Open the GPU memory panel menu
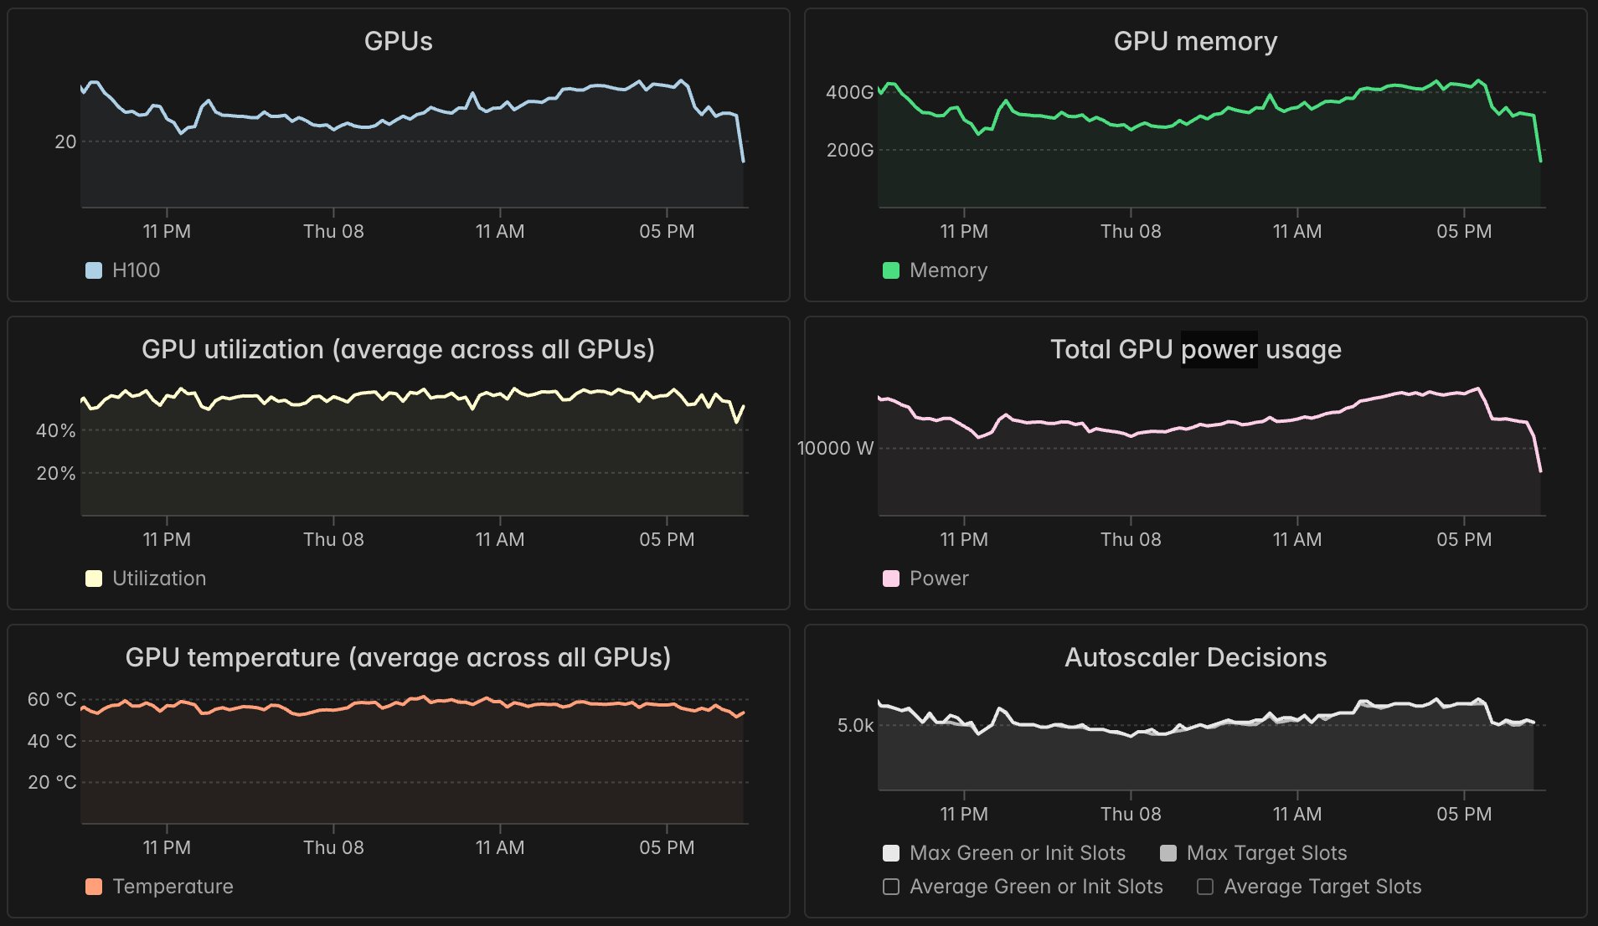 tap(1196, 40)
